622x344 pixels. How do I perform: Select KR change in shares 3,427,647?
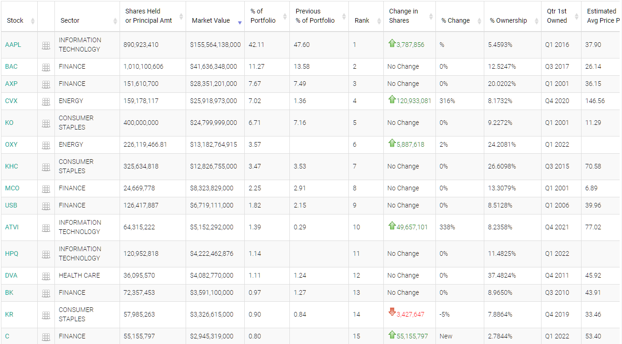coord(410,314)
